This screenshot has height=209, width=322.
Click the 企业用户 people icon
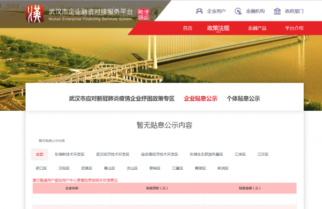(199, 11)
